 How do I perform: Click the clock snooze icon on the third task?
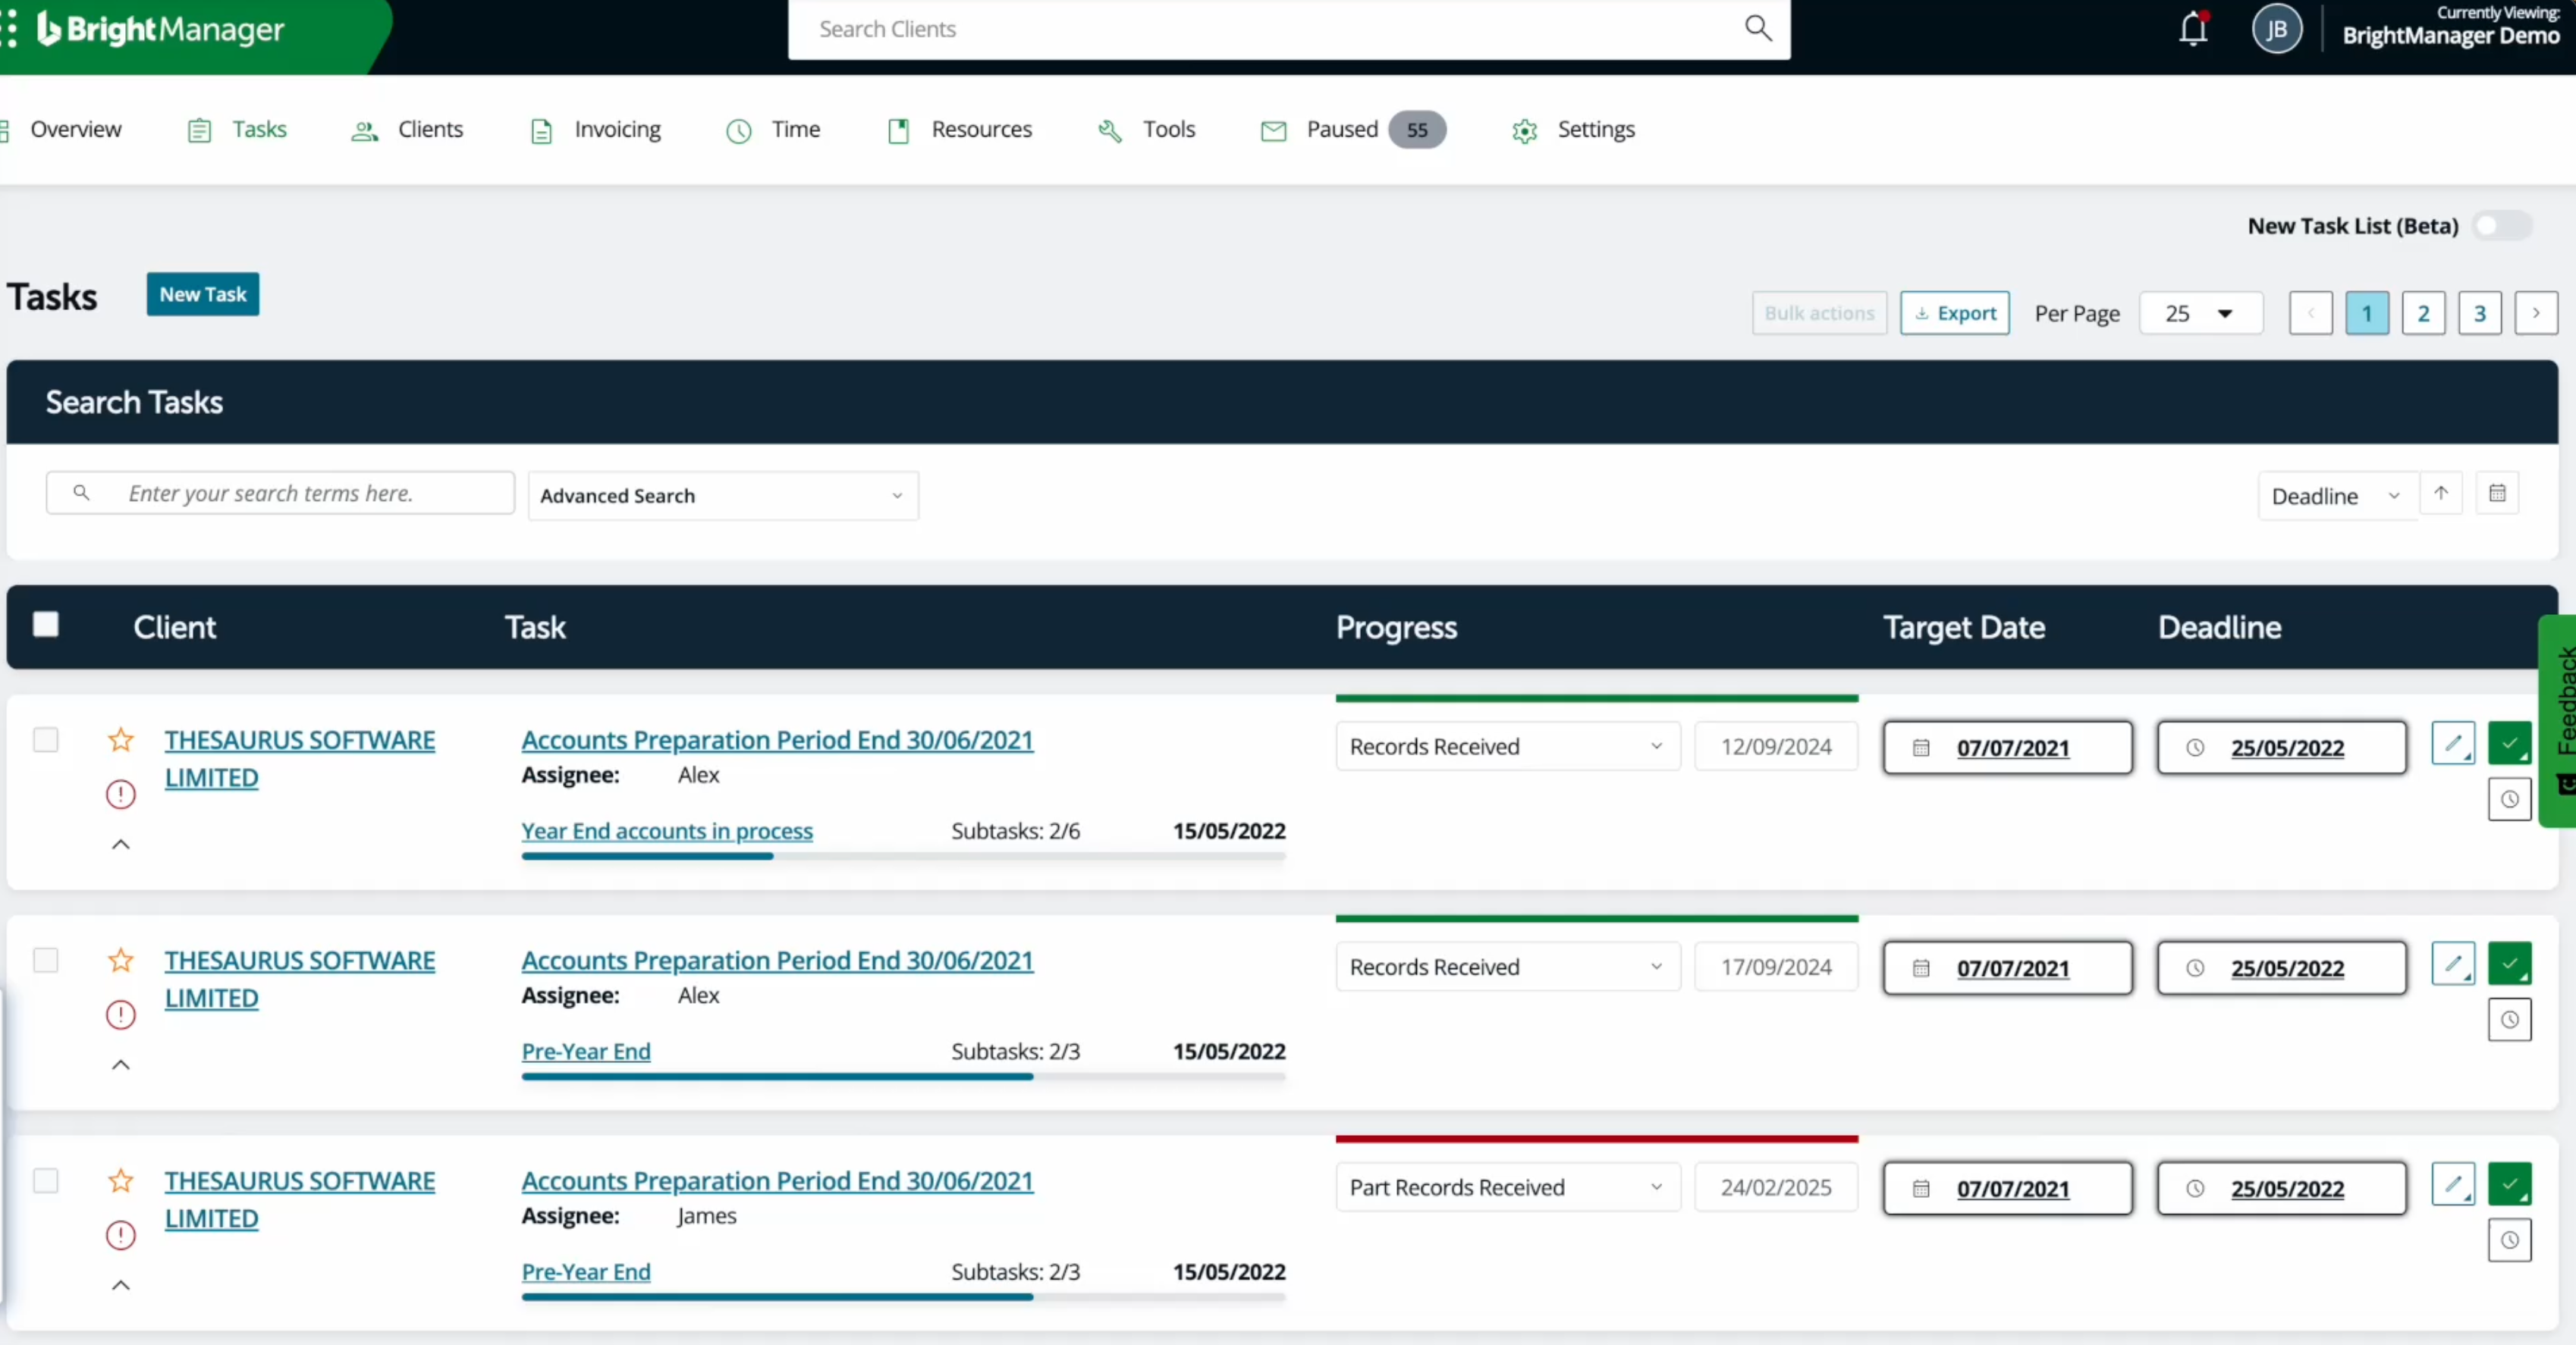pos(2510,1240)
